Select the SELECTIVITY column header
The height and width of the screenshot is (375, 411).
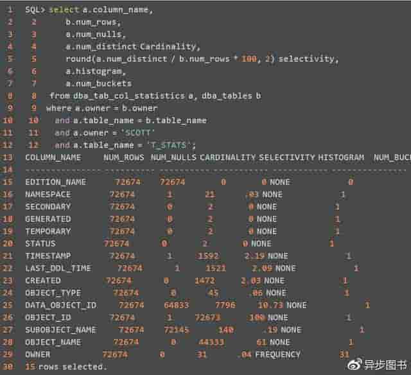287,157
